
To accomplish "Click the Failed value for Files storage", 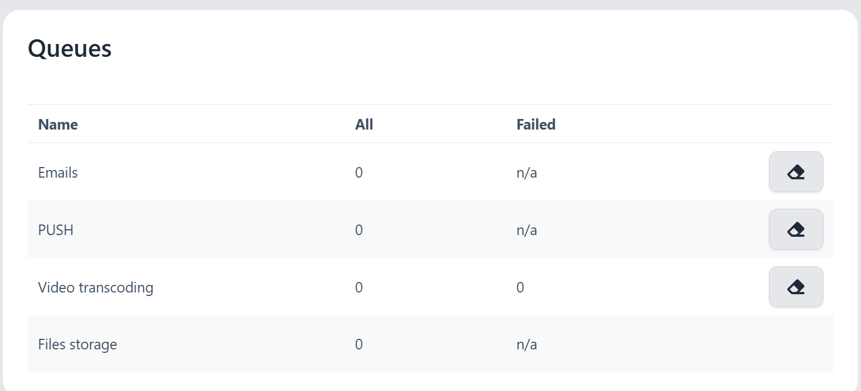I will point(527,345).
